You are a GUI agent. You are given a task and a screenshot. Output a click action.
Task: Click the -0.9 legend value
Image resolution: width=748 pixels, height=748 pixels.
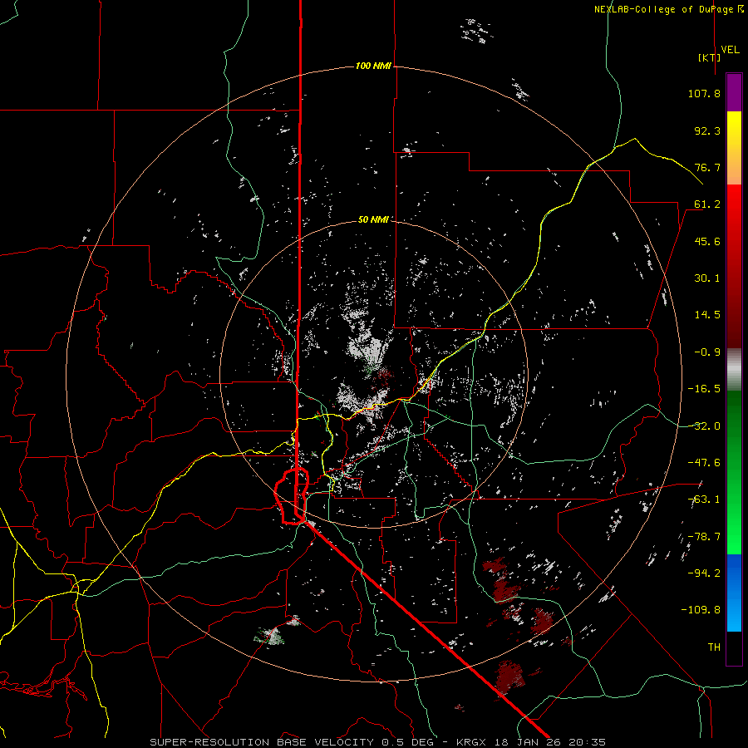click(x=707, y=352)
